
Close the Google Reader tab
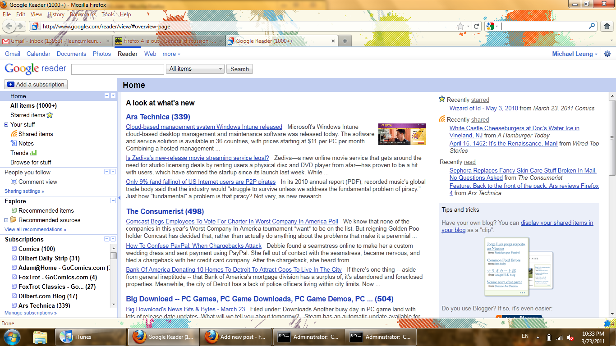334,41
